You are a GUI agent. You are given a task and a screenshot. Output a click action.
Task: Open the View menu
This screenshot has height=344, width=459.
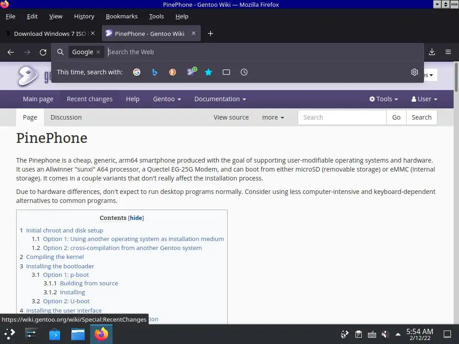point(56,17)
